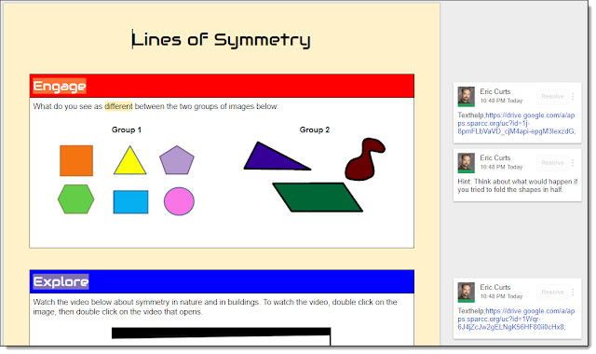This screenshot has width=596, height=354.
Task: Click the highlighted word different
Action: [x=118, y=106]
